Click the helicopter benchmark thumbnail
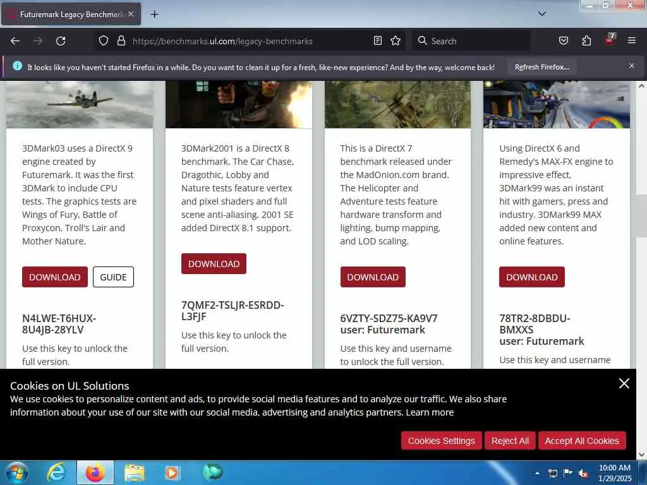647x485 pixels. click(x=398, y=104)
